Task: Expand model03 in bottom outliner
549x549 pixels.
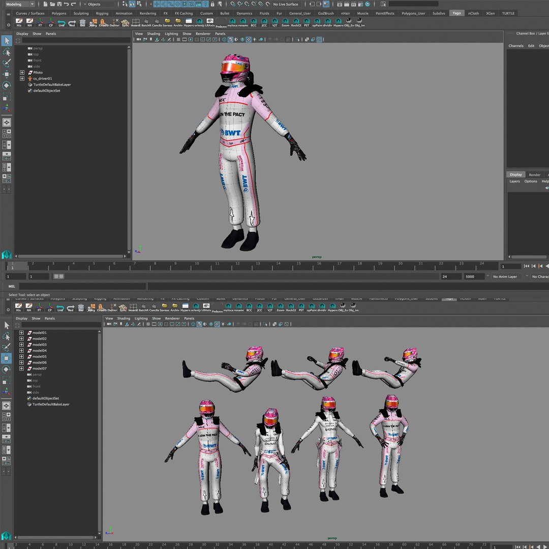Action: coord(21,345)
